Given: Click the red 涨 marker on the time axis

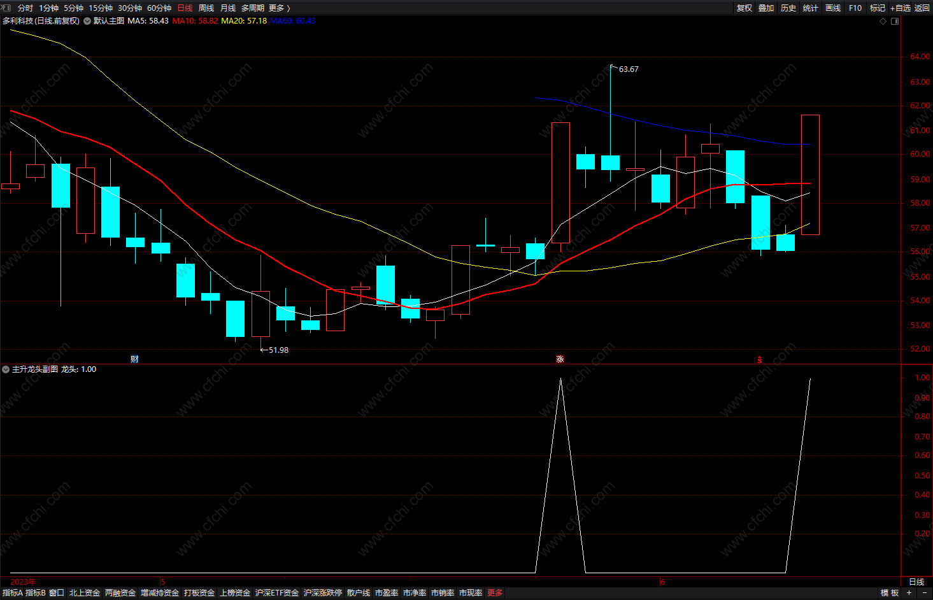Looking at the screenshot, I should [x=560, y=359].
